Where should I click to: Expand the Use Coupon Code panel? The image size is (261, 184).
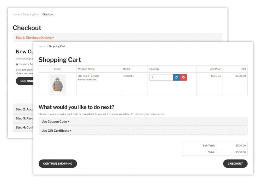click(55, 122)
